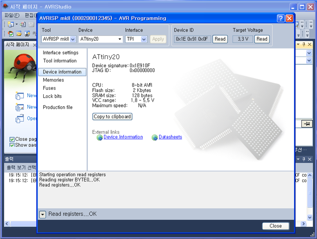The height and width of the screenshot is (239, 317).
Task: Click the Open File folder toolbar icon
Action: coord(19,34)
